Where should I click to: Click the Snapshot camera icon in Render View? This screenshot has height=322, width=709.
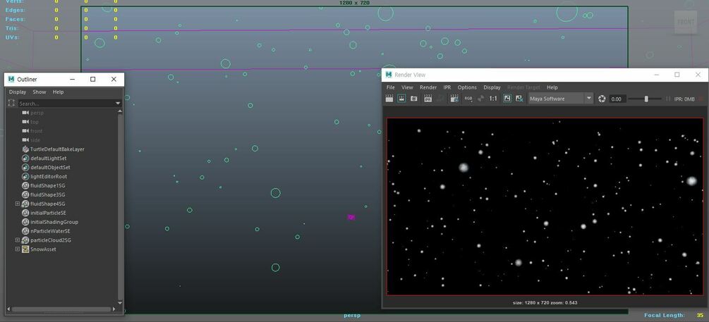413,99
